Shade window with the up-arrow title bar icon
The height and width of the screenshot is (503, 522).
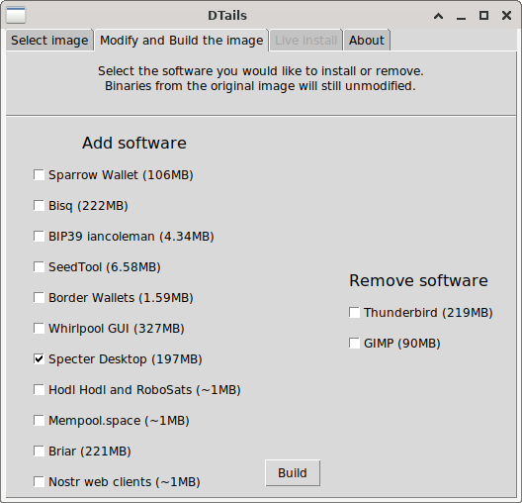[438, 15]
